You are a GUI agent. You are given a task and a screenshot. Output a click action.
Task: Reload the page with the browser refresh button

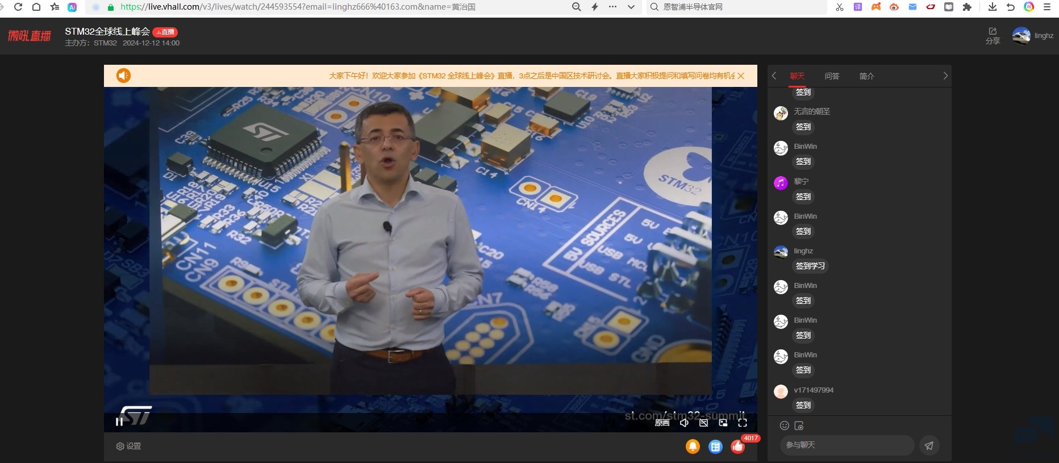pyautogui.click(x=18, y=7)
